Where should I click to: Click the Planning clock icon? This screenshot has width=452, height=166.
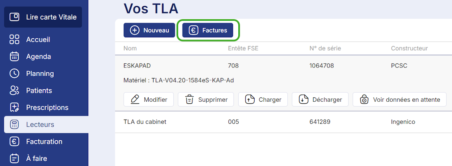click(14, 74)
